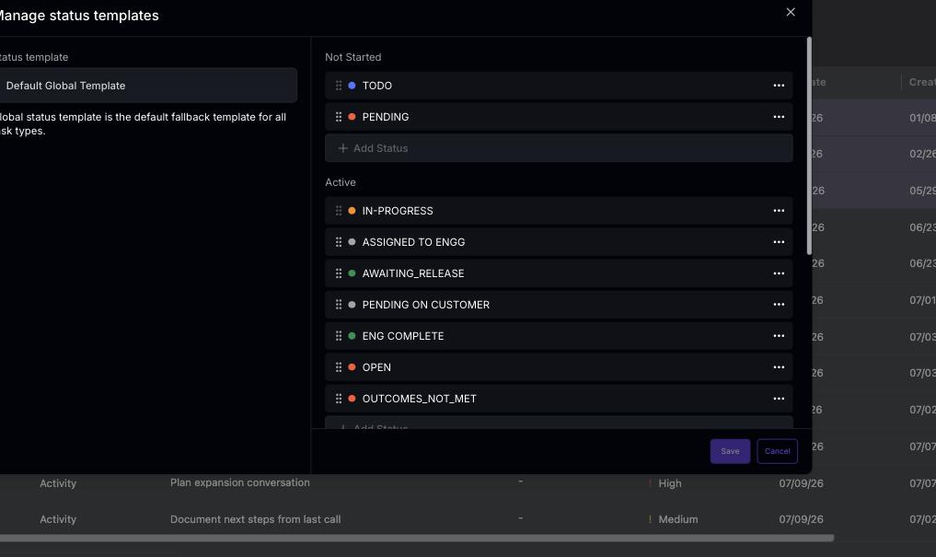Close the Manage status templates dialog

point(791,12)
